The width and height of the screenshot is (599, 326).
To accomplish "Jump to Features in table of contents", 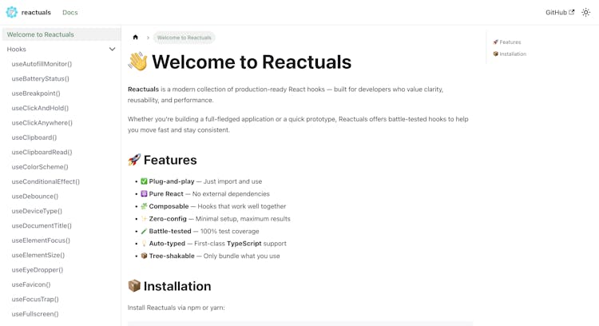I will (x=507, y=42).
